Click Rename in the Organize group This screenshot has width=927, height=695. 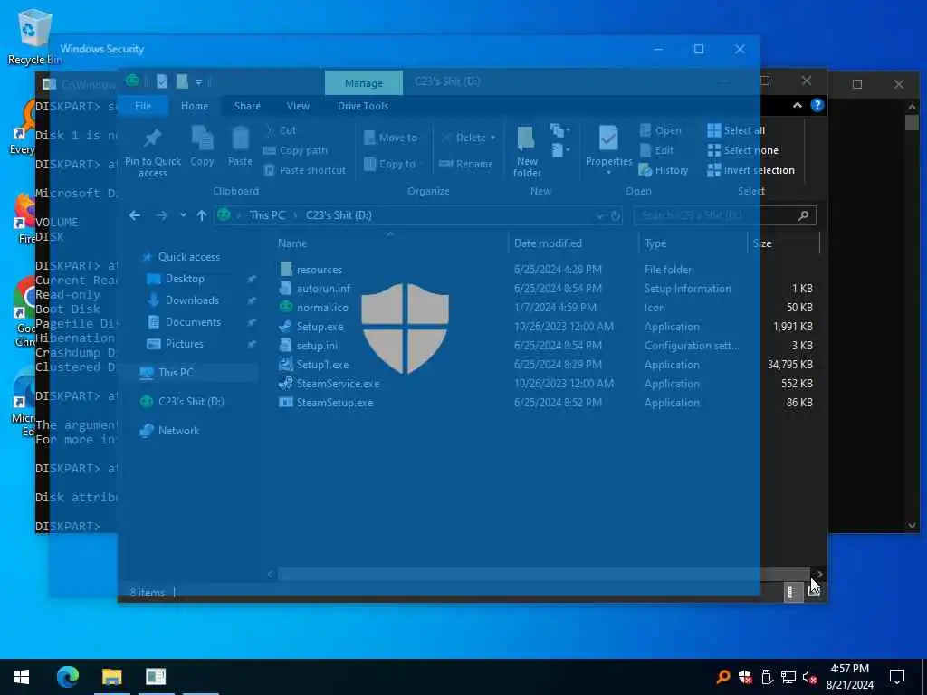pyautogui.click(x=466, y=164)
